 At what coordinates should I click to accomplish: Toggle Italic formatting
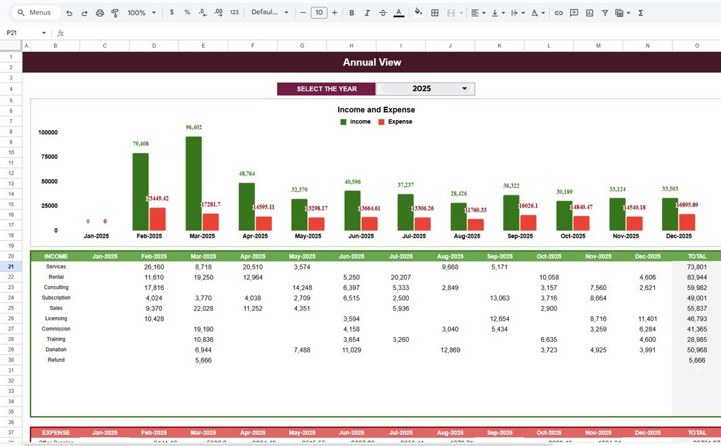coord(367,12)
